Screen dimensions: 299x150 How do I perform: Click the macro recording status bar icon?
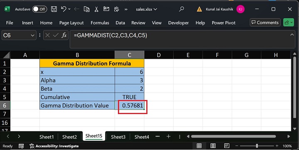(21, 146)
